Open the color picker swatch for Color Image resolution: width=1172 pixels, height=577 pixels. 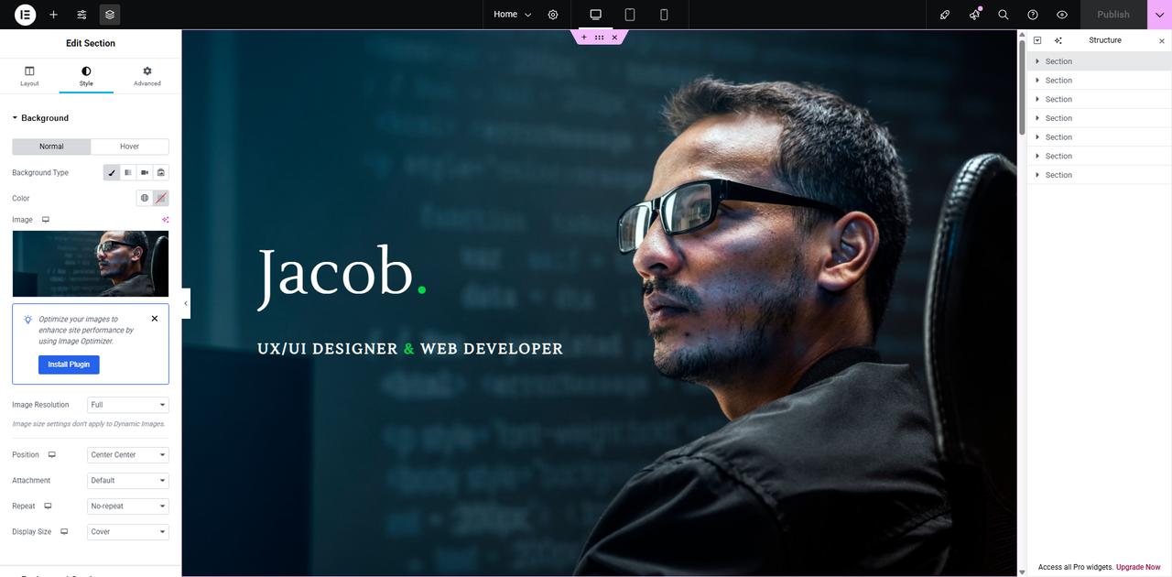161,198
